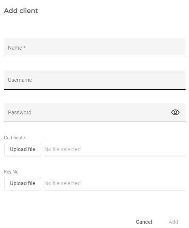Click the required asterisk beside Name
The height and width of the screenshot is (228, 189).
click(25, 47)
